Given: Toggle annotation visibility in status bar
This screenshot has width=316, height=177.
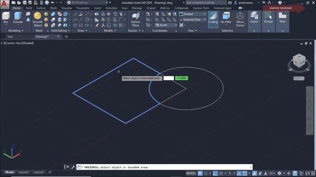Looking at the screenshot, I should [x=254, y=173].
